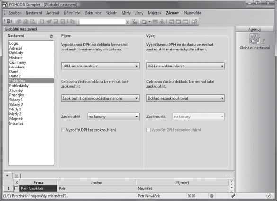277x201 pixels.
Task: Click the copy documents toolbar icon
Action: point(72,22)
